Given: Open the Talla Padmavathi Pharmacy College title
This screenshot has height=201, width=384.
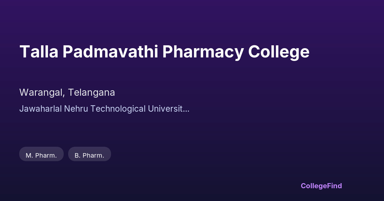Looking at the screenshot, I should click(x=164, y=52).
